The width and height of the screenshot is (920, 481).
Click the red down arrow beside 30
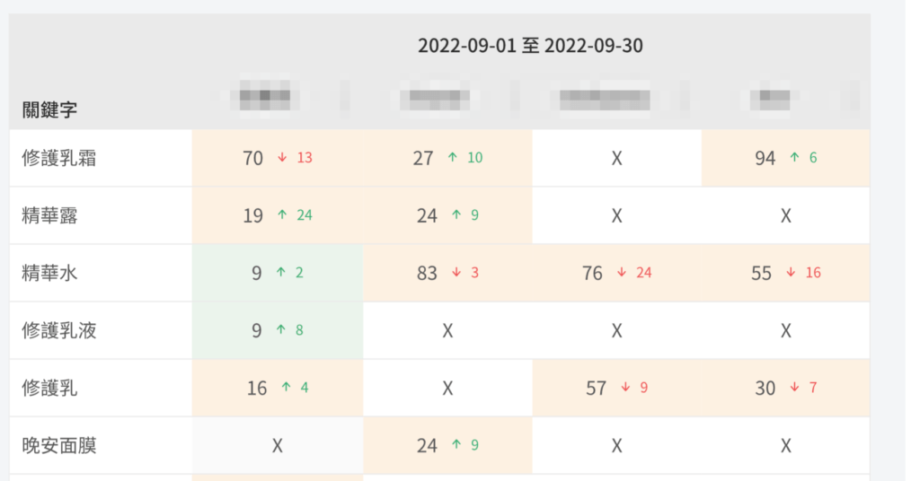[x=794, y=388]
